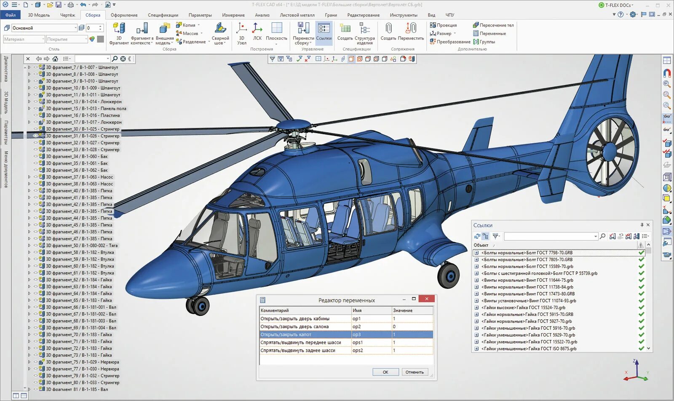This screenshot has width=674, height=401.
Task: Open T-FLEX DOCs menu
Action: point(616,5)
